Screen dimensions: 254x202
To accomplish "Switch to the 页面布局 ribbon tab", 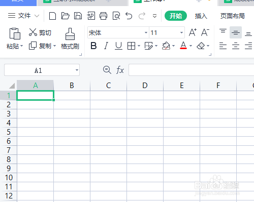I will click(x=233, y=16).
